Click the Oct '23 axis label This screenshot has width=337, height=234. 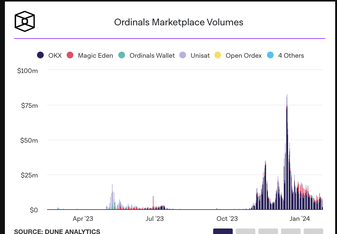tap(227, 219)
